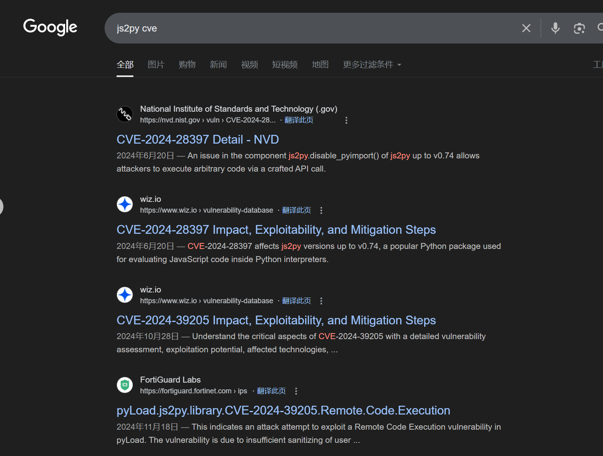Open CVE-2024-28397 Detail - NVD link
Screen dimensions: 603x456
(198, 140)
